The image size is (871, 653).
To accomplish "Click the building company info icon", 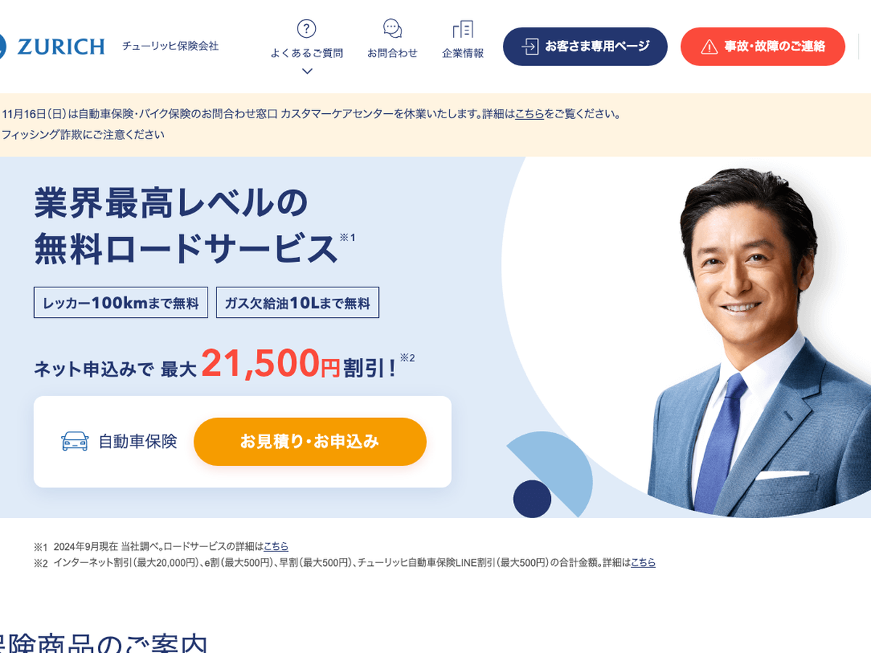I will [462, 29].
